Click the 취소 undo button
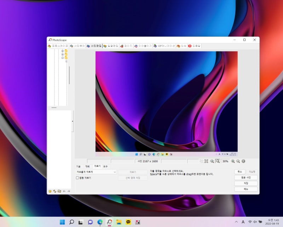Image resolution: width=283 pixels, height=227 pixels. [x=240, y=171]
